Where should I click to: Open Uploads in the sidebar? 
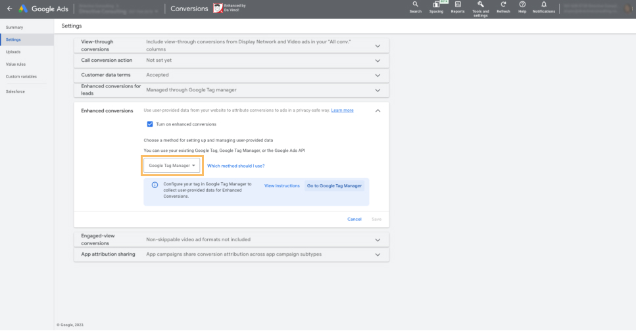tap(13, 52)
